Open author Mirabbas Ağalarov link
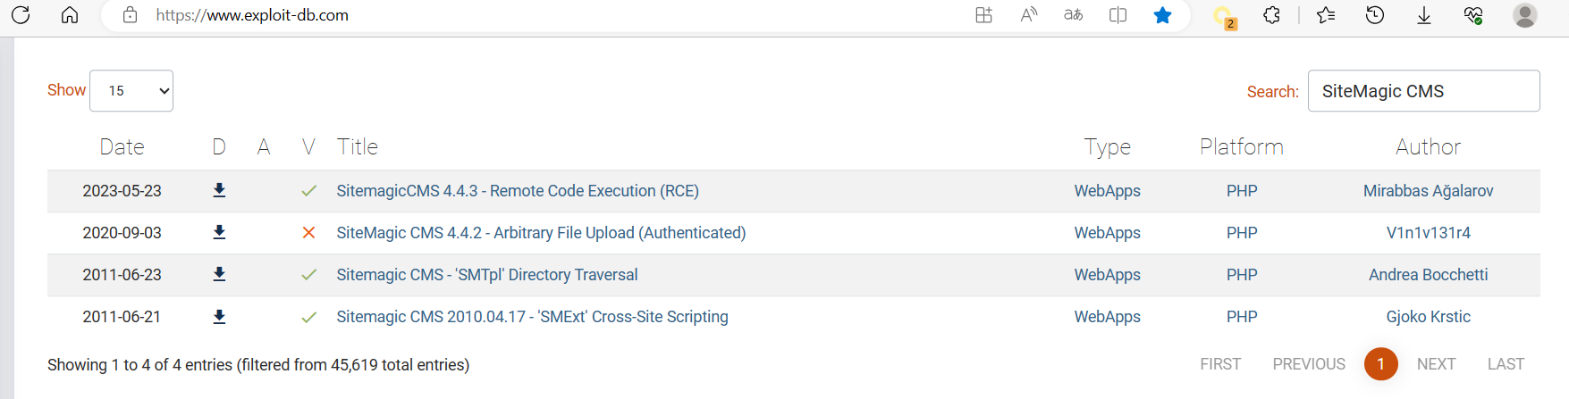The image size is (1569, 399). click(1428, 191)
